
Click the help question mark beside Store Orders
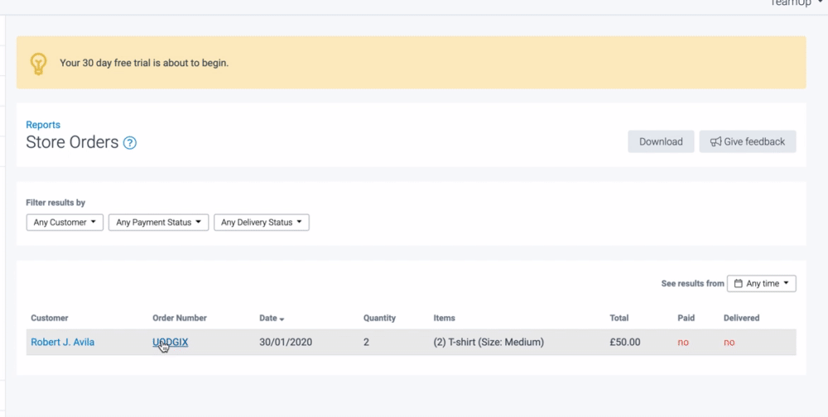pos(130,143)
